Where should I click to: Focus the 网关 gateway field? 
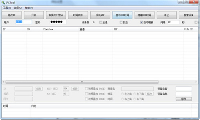[x=24, y=99]
